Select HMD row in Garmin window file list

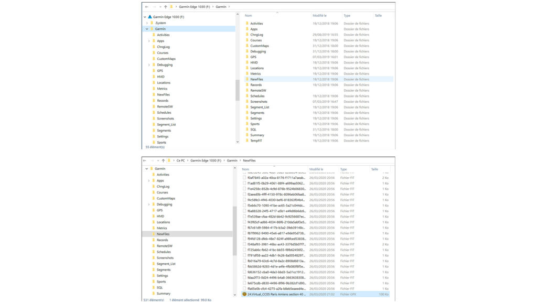click(x=318, y=62)
